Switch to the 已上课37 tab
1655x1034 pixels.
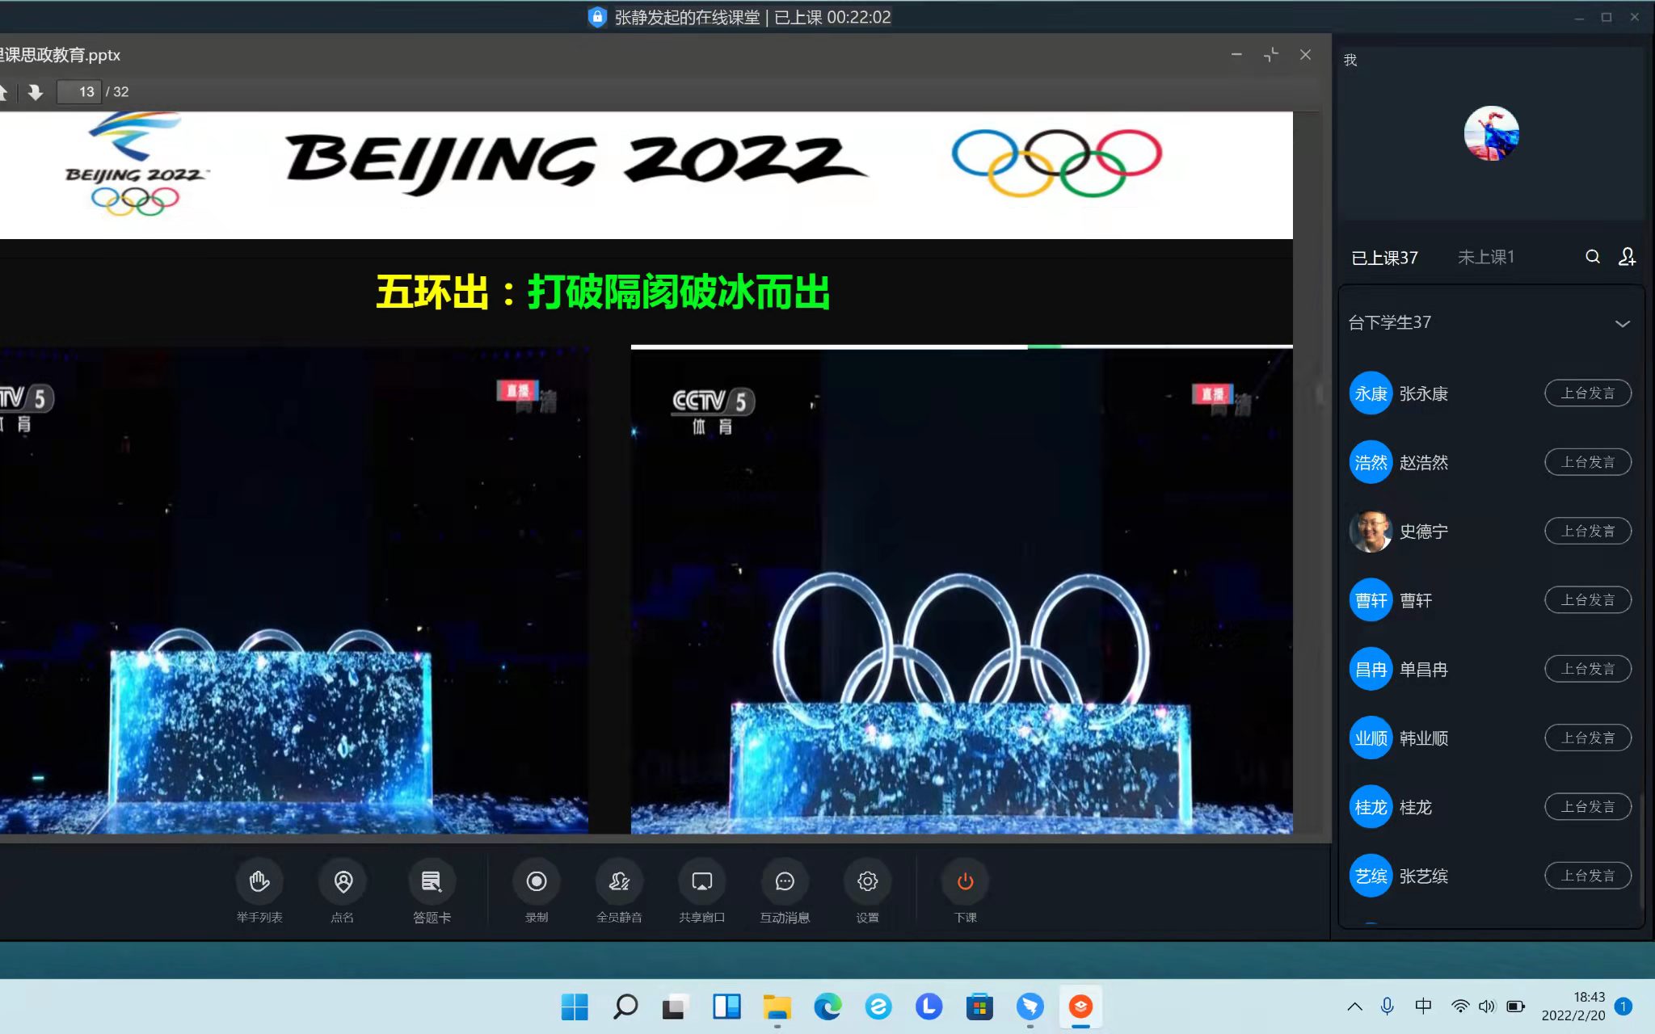point(1384,258)
